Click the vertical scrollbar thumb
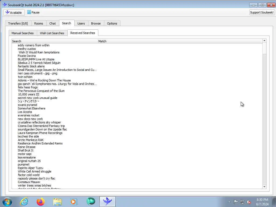276x207 pixels. [x=264, y=49]
